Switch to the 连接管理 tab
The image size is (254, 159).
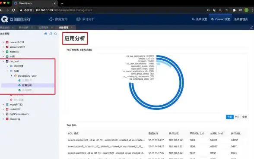pyautogui.click(x=63, y=28)
